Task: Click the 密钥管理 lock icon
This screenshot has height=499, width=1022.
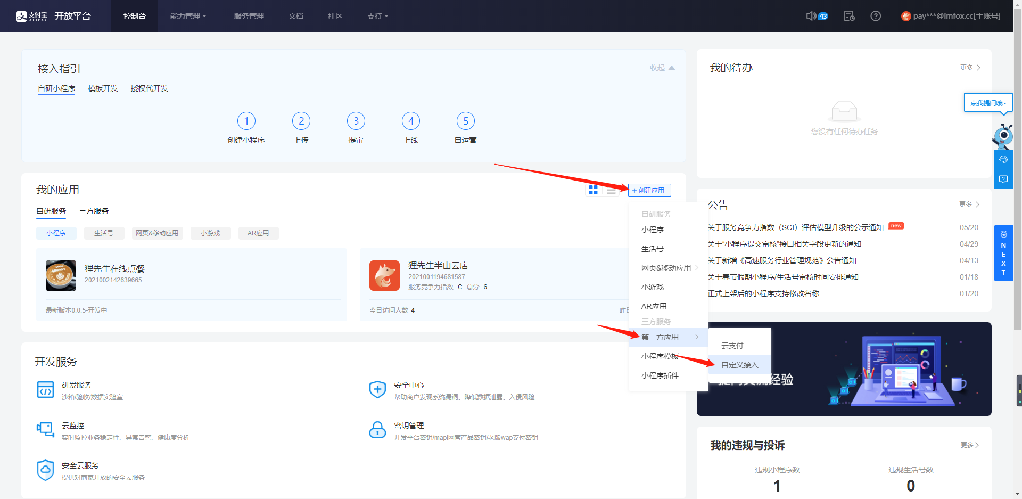Action: [377, 430]
